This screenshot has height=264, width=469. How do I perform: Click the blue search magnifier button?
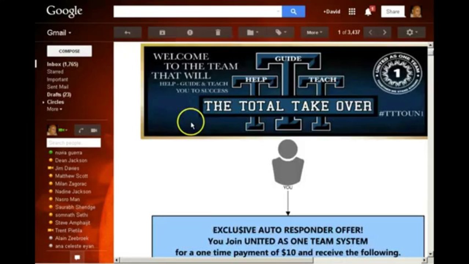point(293,11)
